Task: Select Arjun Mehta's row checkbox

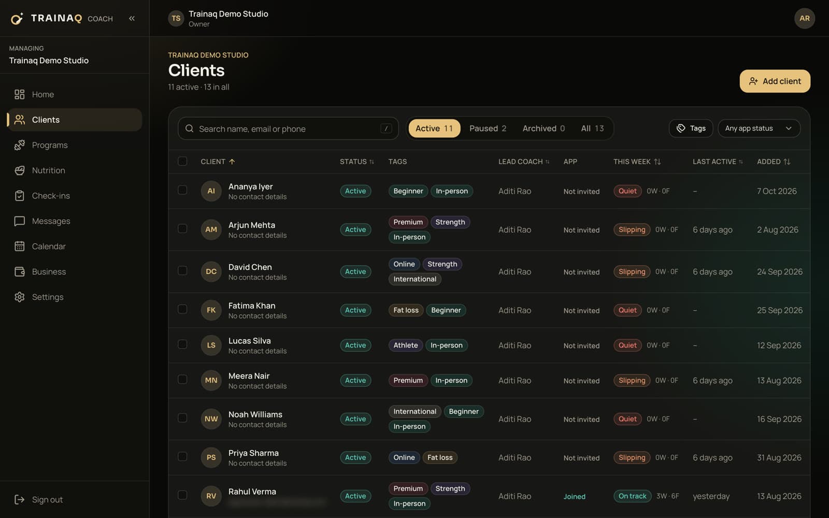Action: [182, 228]
